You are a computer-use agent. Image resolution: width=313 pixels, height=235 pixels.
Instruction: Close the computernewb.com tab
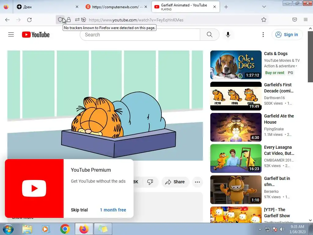[146, 7]
